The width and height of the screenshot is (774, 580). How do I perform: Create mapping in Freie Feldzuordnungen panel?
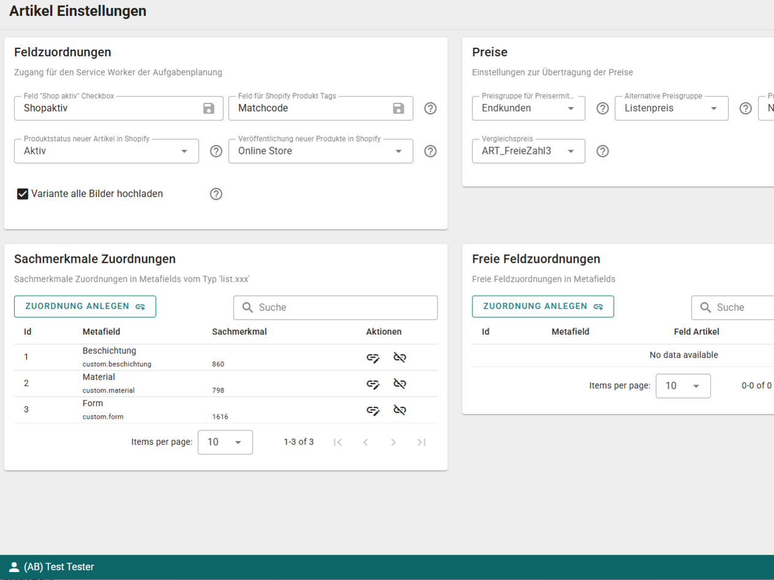tap(542, 306)
